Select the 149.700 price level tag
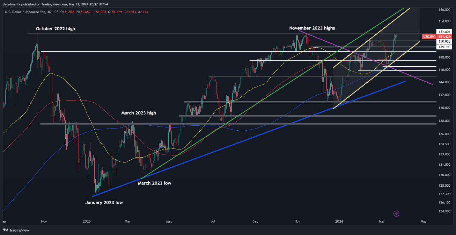The width and height of the screenshot is (456, 235). click(x=445, y=47)
